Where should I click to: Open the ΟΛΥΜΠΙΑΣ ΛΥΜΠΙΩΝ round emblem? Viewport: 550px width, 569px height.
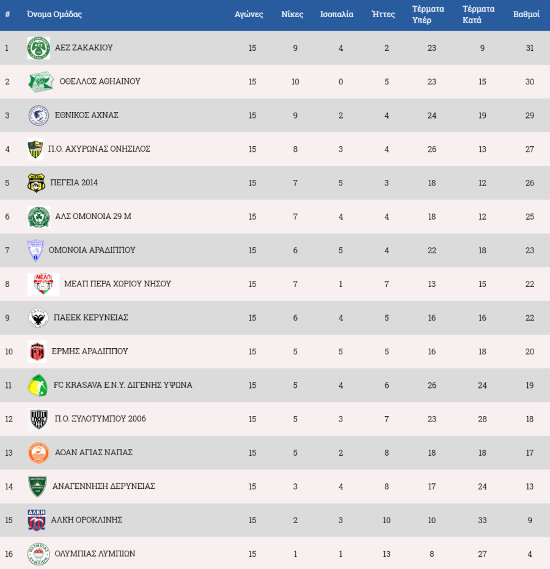tap(38, 554)
